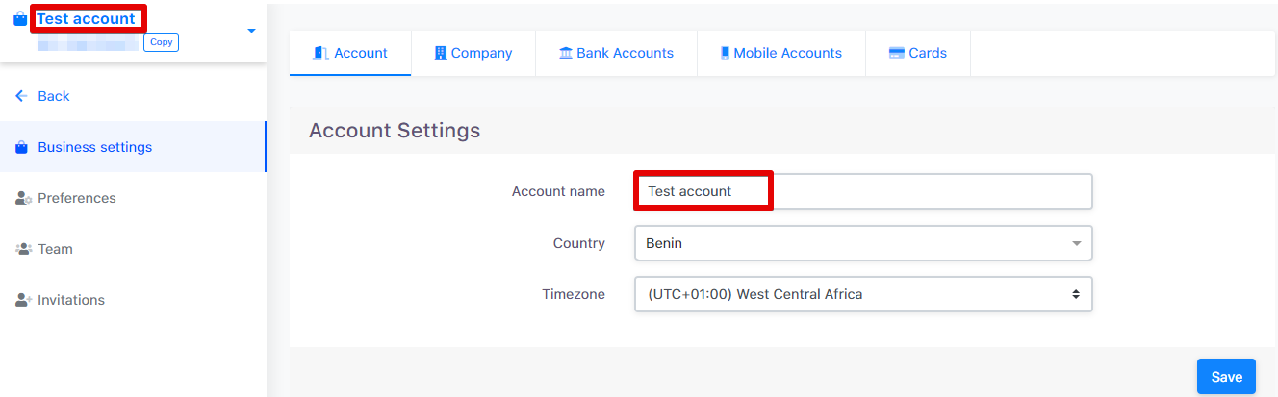Open the Country dropdown showing Benin

[863, 243]
